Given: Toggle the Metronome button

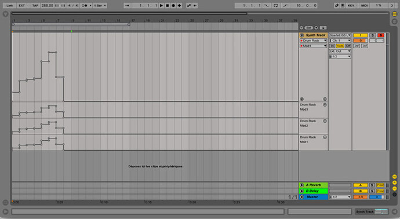Looking at the screenshot, I should point(84,5).
